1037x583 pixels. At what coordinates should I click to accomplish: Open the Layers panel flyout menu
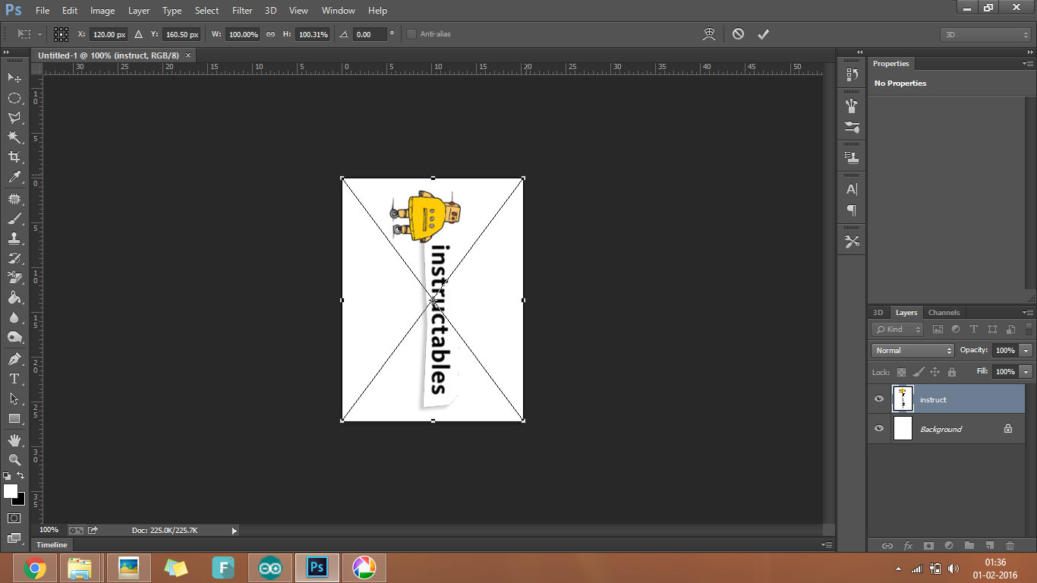[1027, 312]
